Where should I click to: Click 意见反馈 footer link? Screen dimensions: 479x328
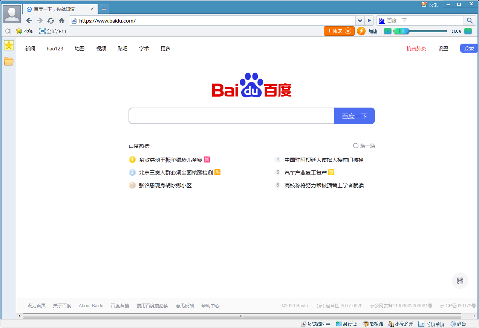pyautogui.click(x=185, y=306)
